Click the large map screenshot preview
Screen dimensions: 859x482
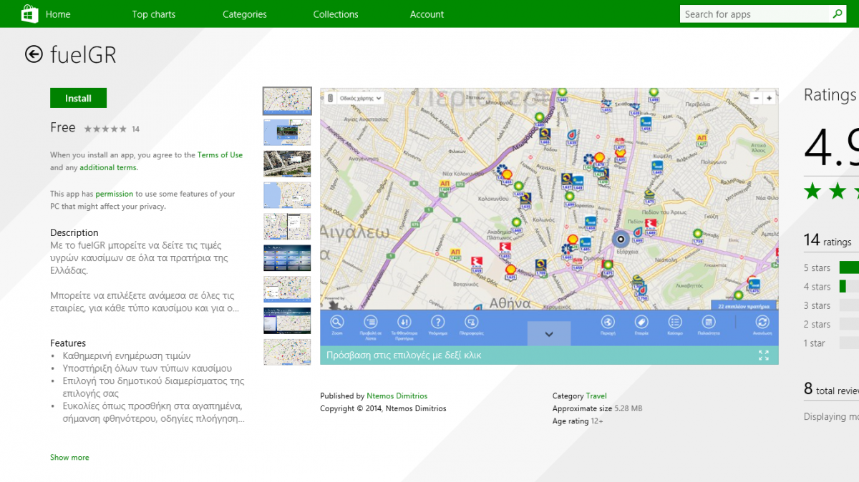(549, 227)
